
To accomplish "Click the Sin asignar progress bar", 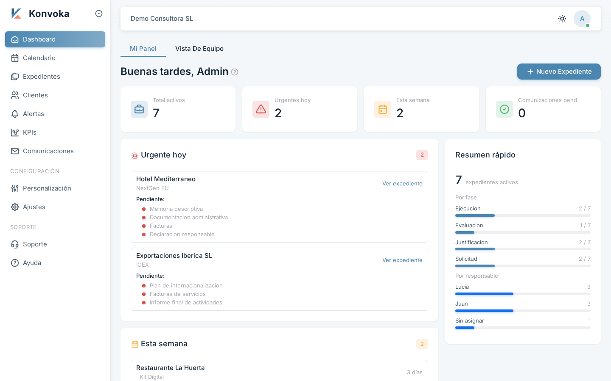I will 523,328.
